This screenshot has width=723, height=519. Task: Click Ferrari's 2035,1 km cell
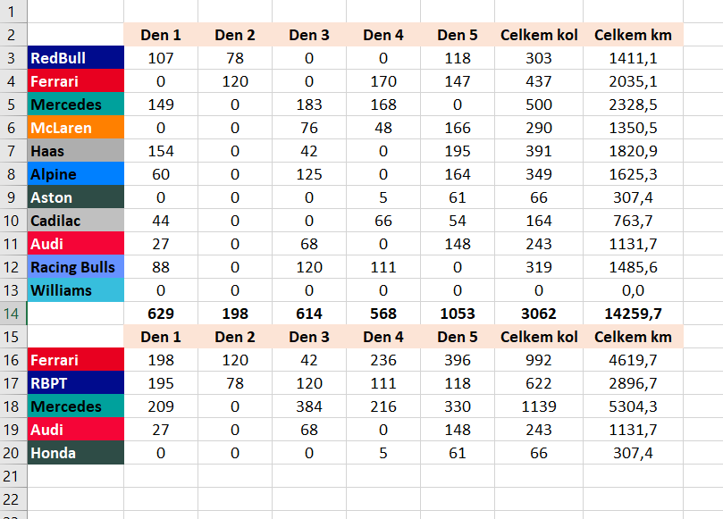(633, 81)
